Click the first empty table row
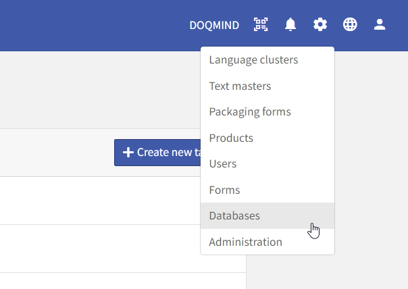Screen dimensions: 408x289 [x=101, y=201]
